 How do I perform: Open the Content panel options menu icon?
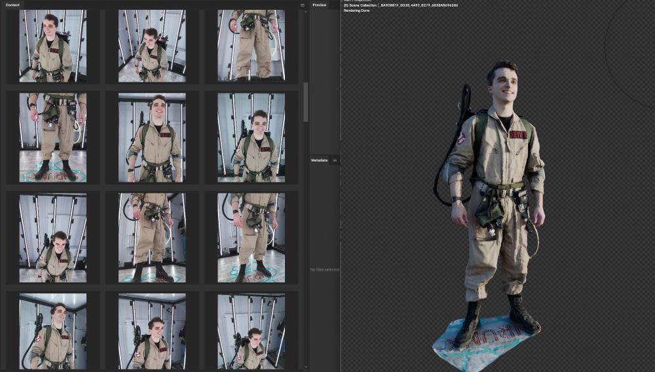coord(303,5)
